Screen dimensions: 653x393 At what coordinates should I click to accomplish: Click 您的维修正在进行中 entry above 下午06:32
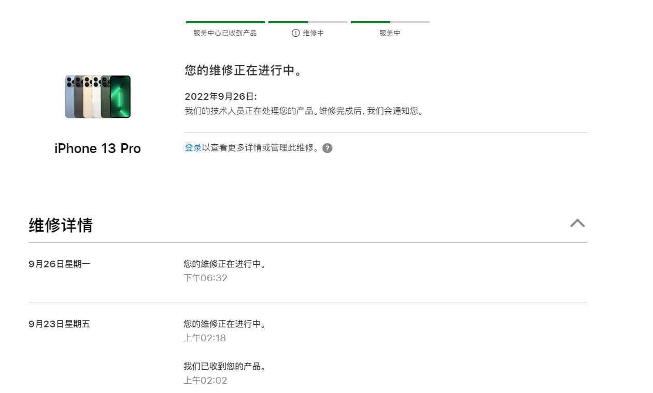225,264
